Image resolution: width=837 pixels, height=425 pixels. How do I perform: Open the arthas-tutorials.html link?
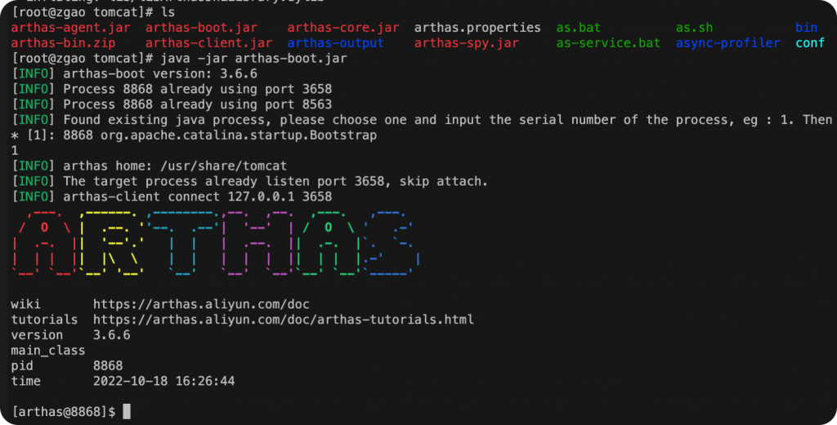coord(283,319)
